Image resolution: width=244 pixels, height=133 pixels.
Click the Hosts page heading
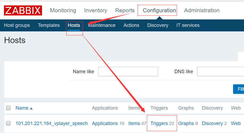(x=15, y=40)
